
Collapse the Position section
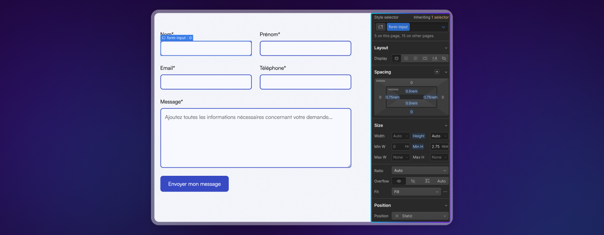(446, 205)
